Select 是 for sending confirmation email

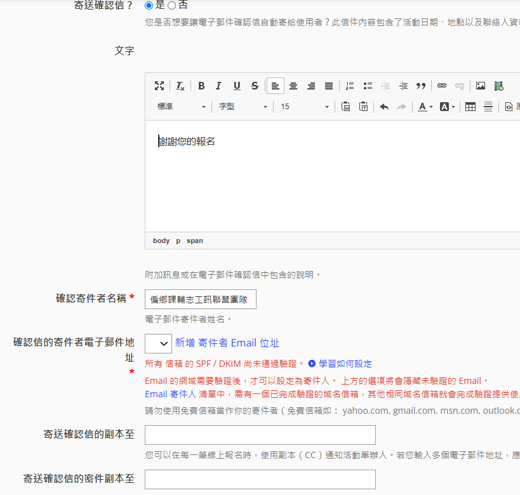(x=149, y=5)
